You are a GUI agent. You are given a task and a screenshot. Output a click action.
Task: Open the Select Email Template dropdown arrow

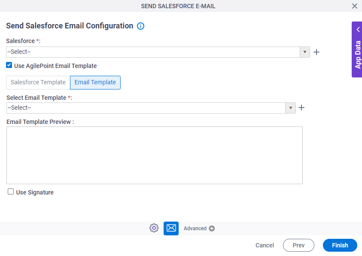point(291,108)
